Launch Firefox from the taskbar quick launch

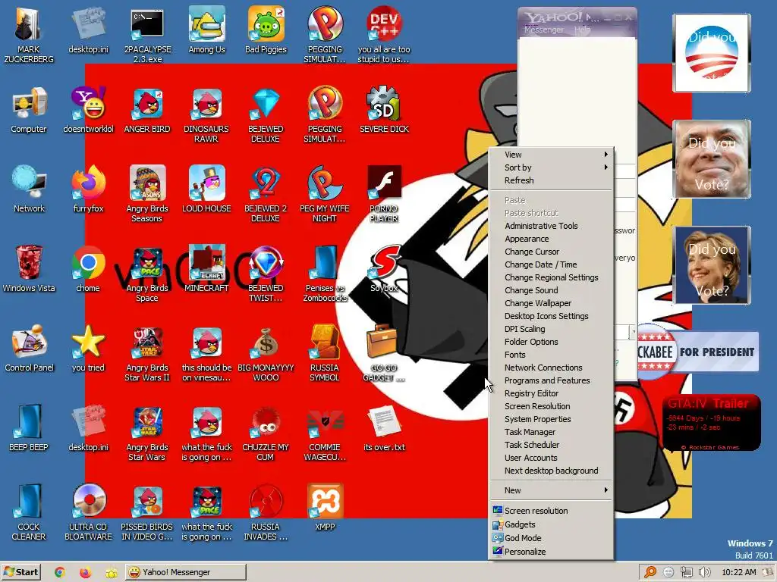(85, 572)
